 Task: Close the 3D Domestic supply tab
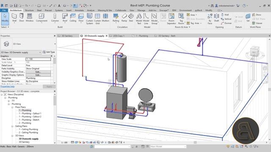(107, 36)
